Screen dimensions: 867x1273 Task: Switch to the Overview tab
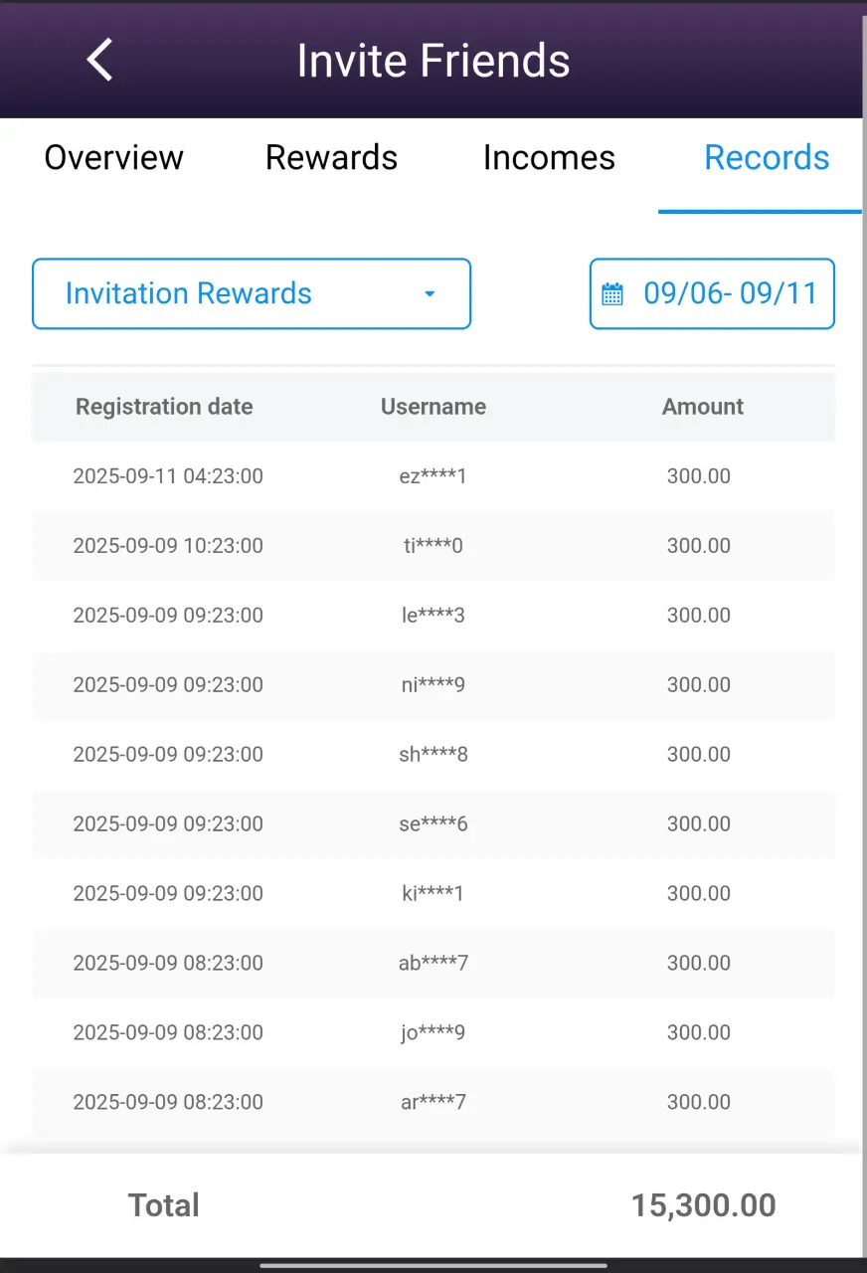(113, 157)
